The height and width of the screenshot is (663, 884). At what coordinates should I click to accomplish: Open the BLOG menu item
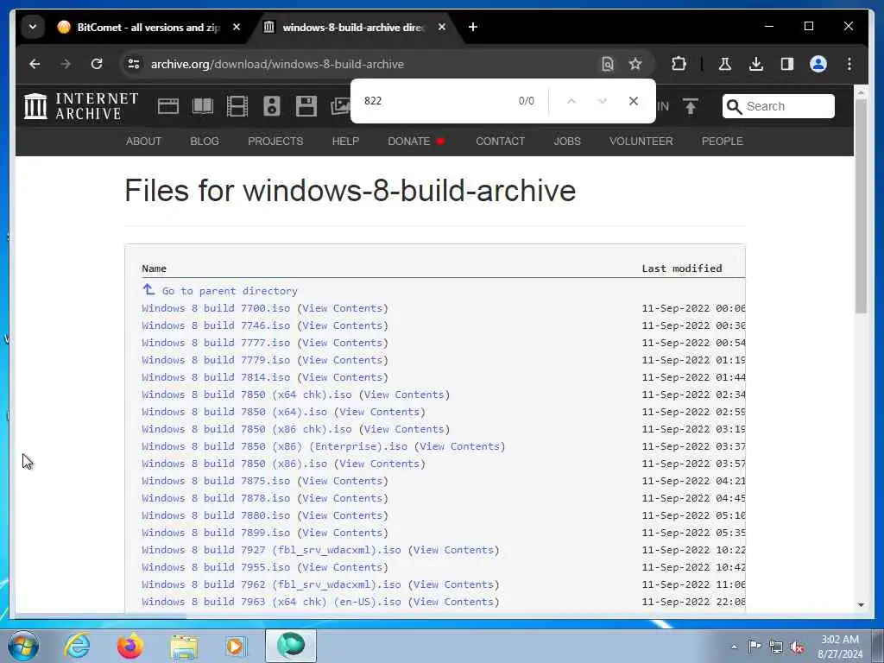[205, 142]
